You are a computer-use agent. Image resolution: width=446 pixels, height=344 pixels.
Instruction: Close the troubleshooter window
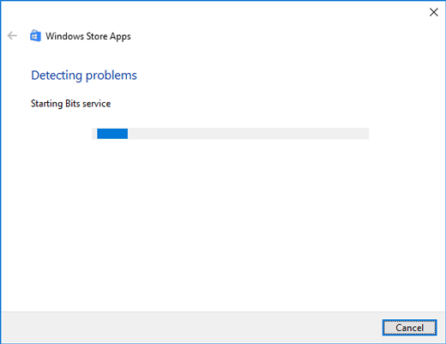[x=434, y=12]
